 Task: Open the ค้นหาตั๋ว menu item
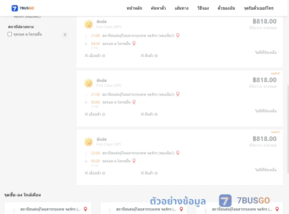[158, 8]
